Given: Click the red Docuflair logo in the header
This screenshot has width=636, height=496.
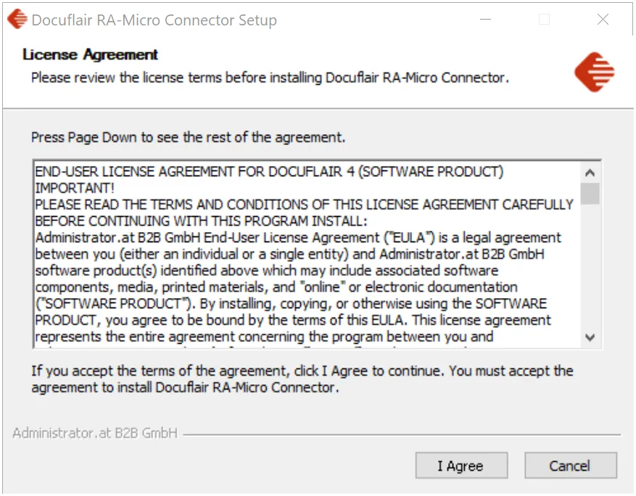Looking at the screenshot, I should tap(595, 72).
